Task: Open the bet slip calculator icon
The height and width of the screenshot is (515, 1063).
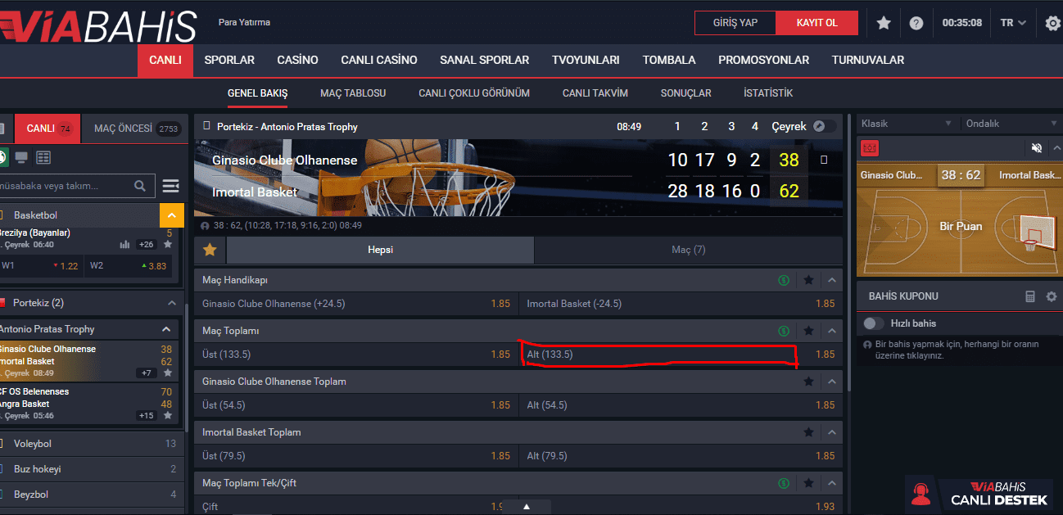Action: click(x=1030, y=296)
